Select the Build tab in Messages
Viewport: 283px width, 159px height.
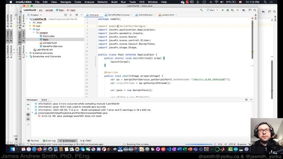(x=44, y=100)
